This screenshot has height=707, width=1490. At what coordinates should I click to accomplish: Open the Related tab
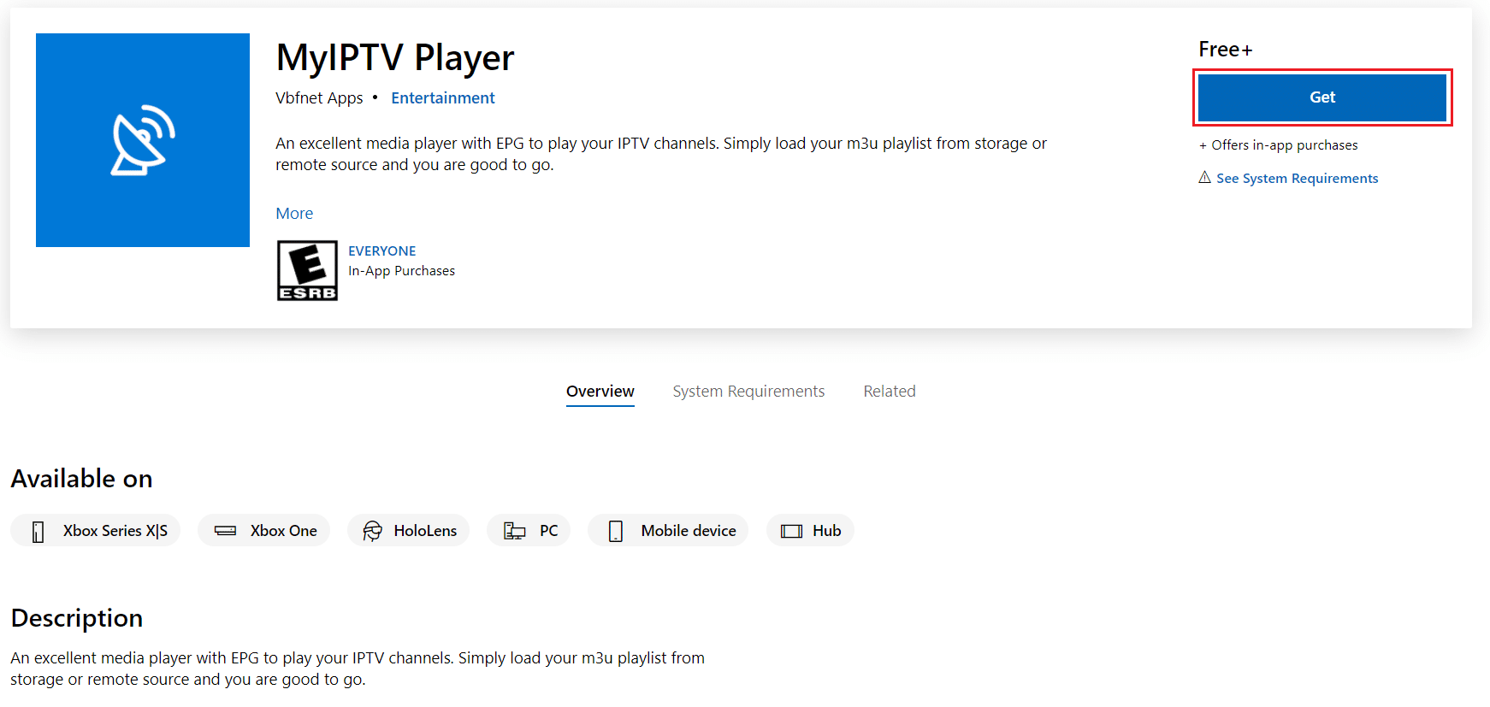(x=889, y=391)
